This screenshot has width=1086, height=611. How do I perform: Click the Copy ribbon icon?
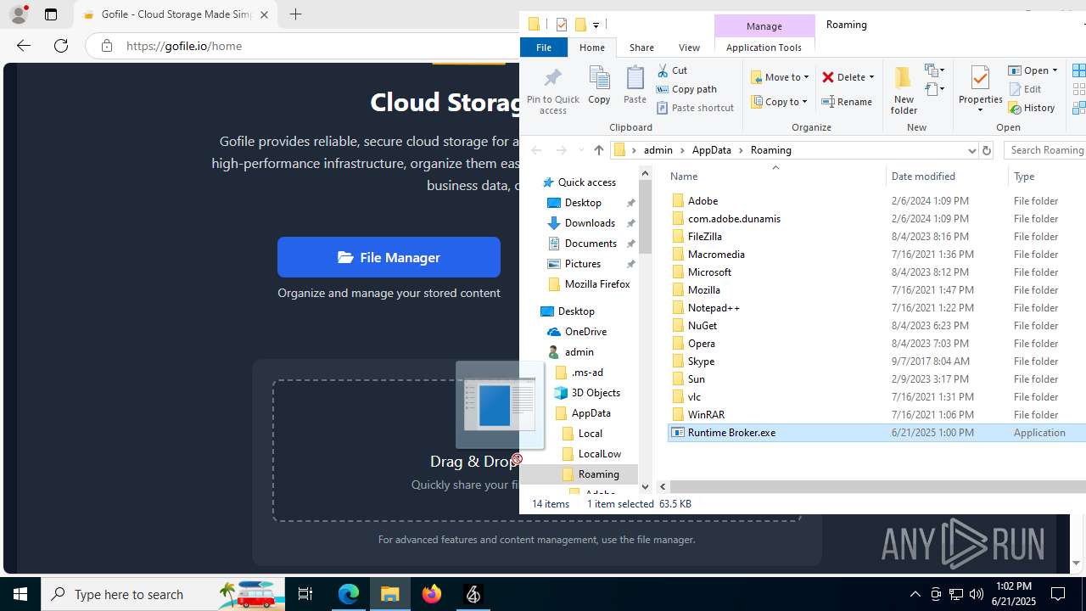599,86
